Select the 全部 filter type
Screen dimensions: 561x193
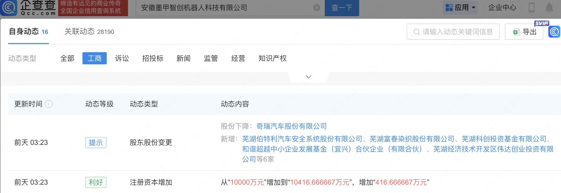(67, 58)
